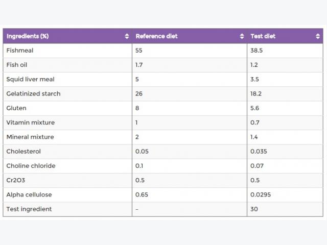Viewport: 327px width, 245px height.
Task: Click Test ingredient value 30
Action: tap(254, 209)
